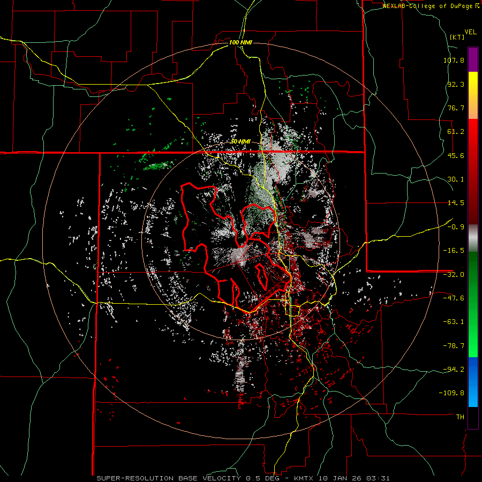Image resolution: width=482 pixels, height=482 pixels.
Task: Click the 76.7 velocity scale value
Action: [456, 108]
